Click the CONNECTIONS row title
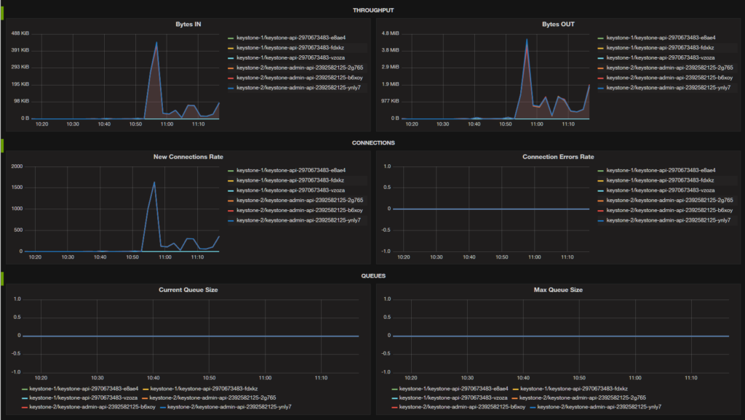 tap(372, 142)
